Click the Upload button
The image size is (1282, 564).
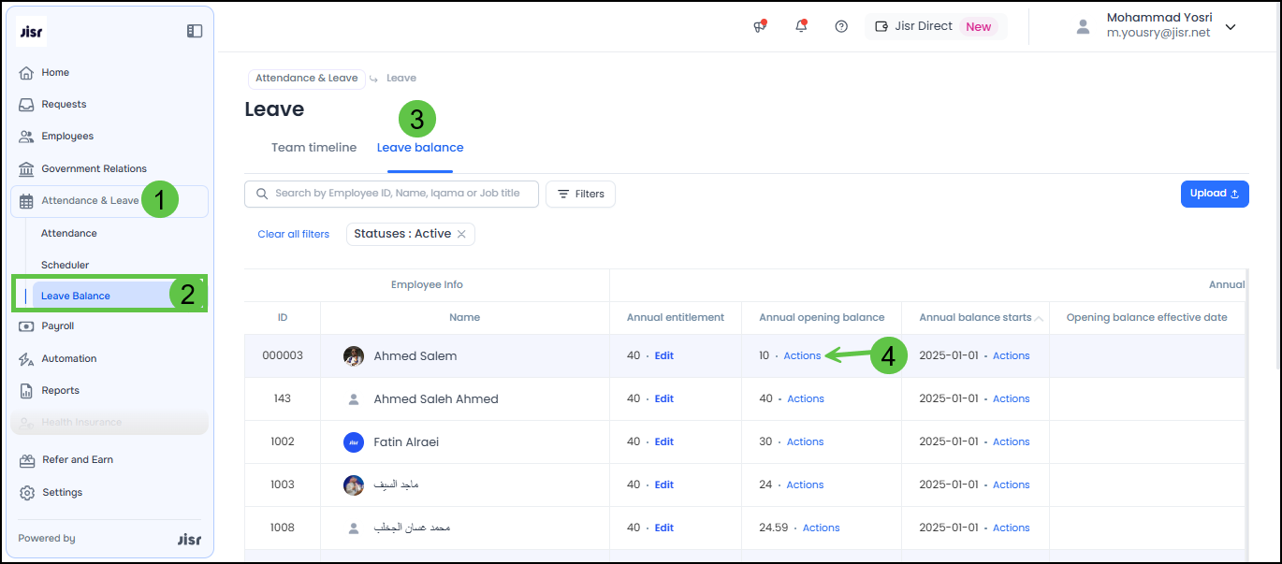coord(1214,194)
